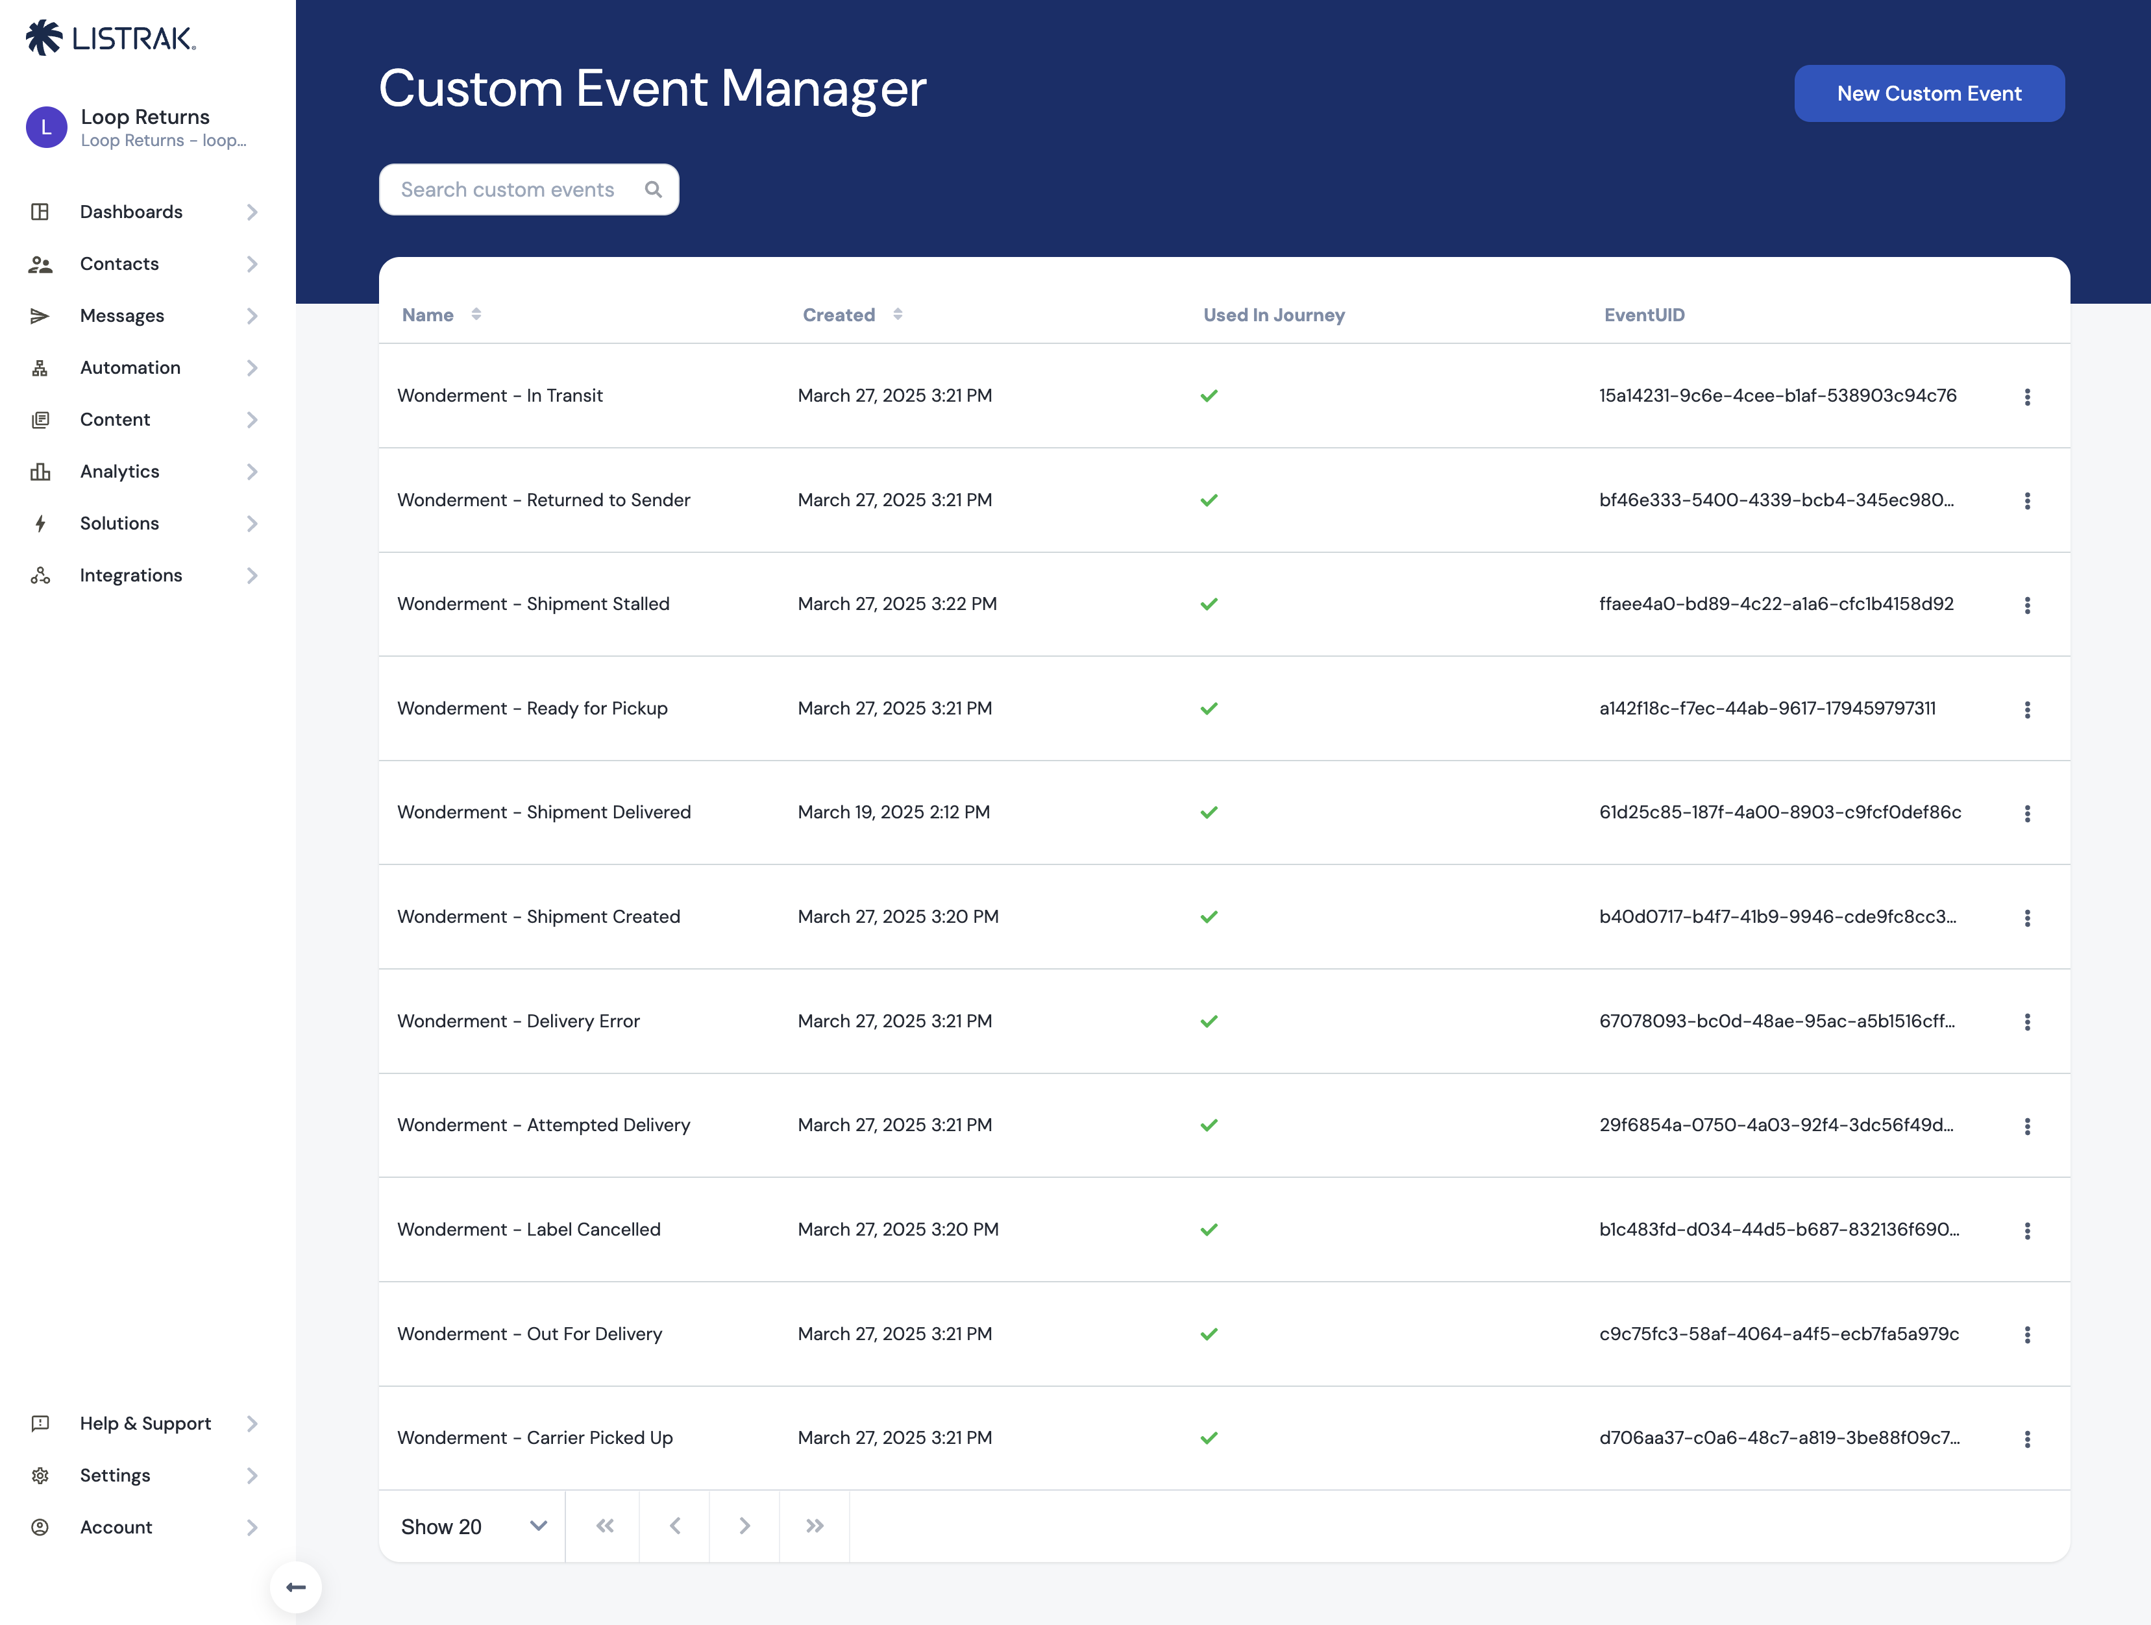2151x1625 pixels.
Task: Click the search magnifier icon
Action: coord(654,189)
